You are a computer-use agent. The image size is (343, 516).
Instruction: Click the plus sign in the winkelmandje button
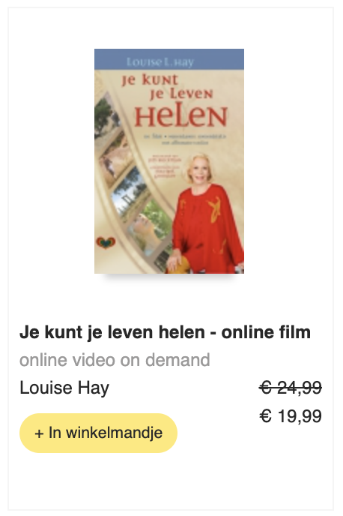tap(39, 433)
